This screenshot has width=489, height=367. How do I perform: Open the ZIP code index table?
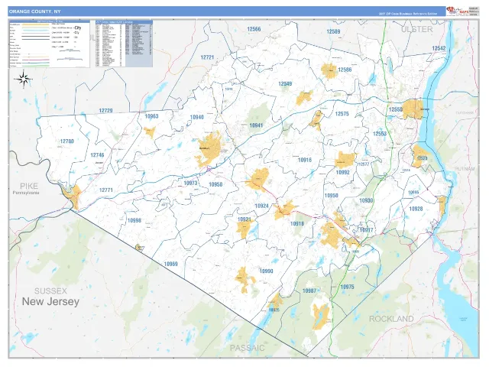pos(124,44)
